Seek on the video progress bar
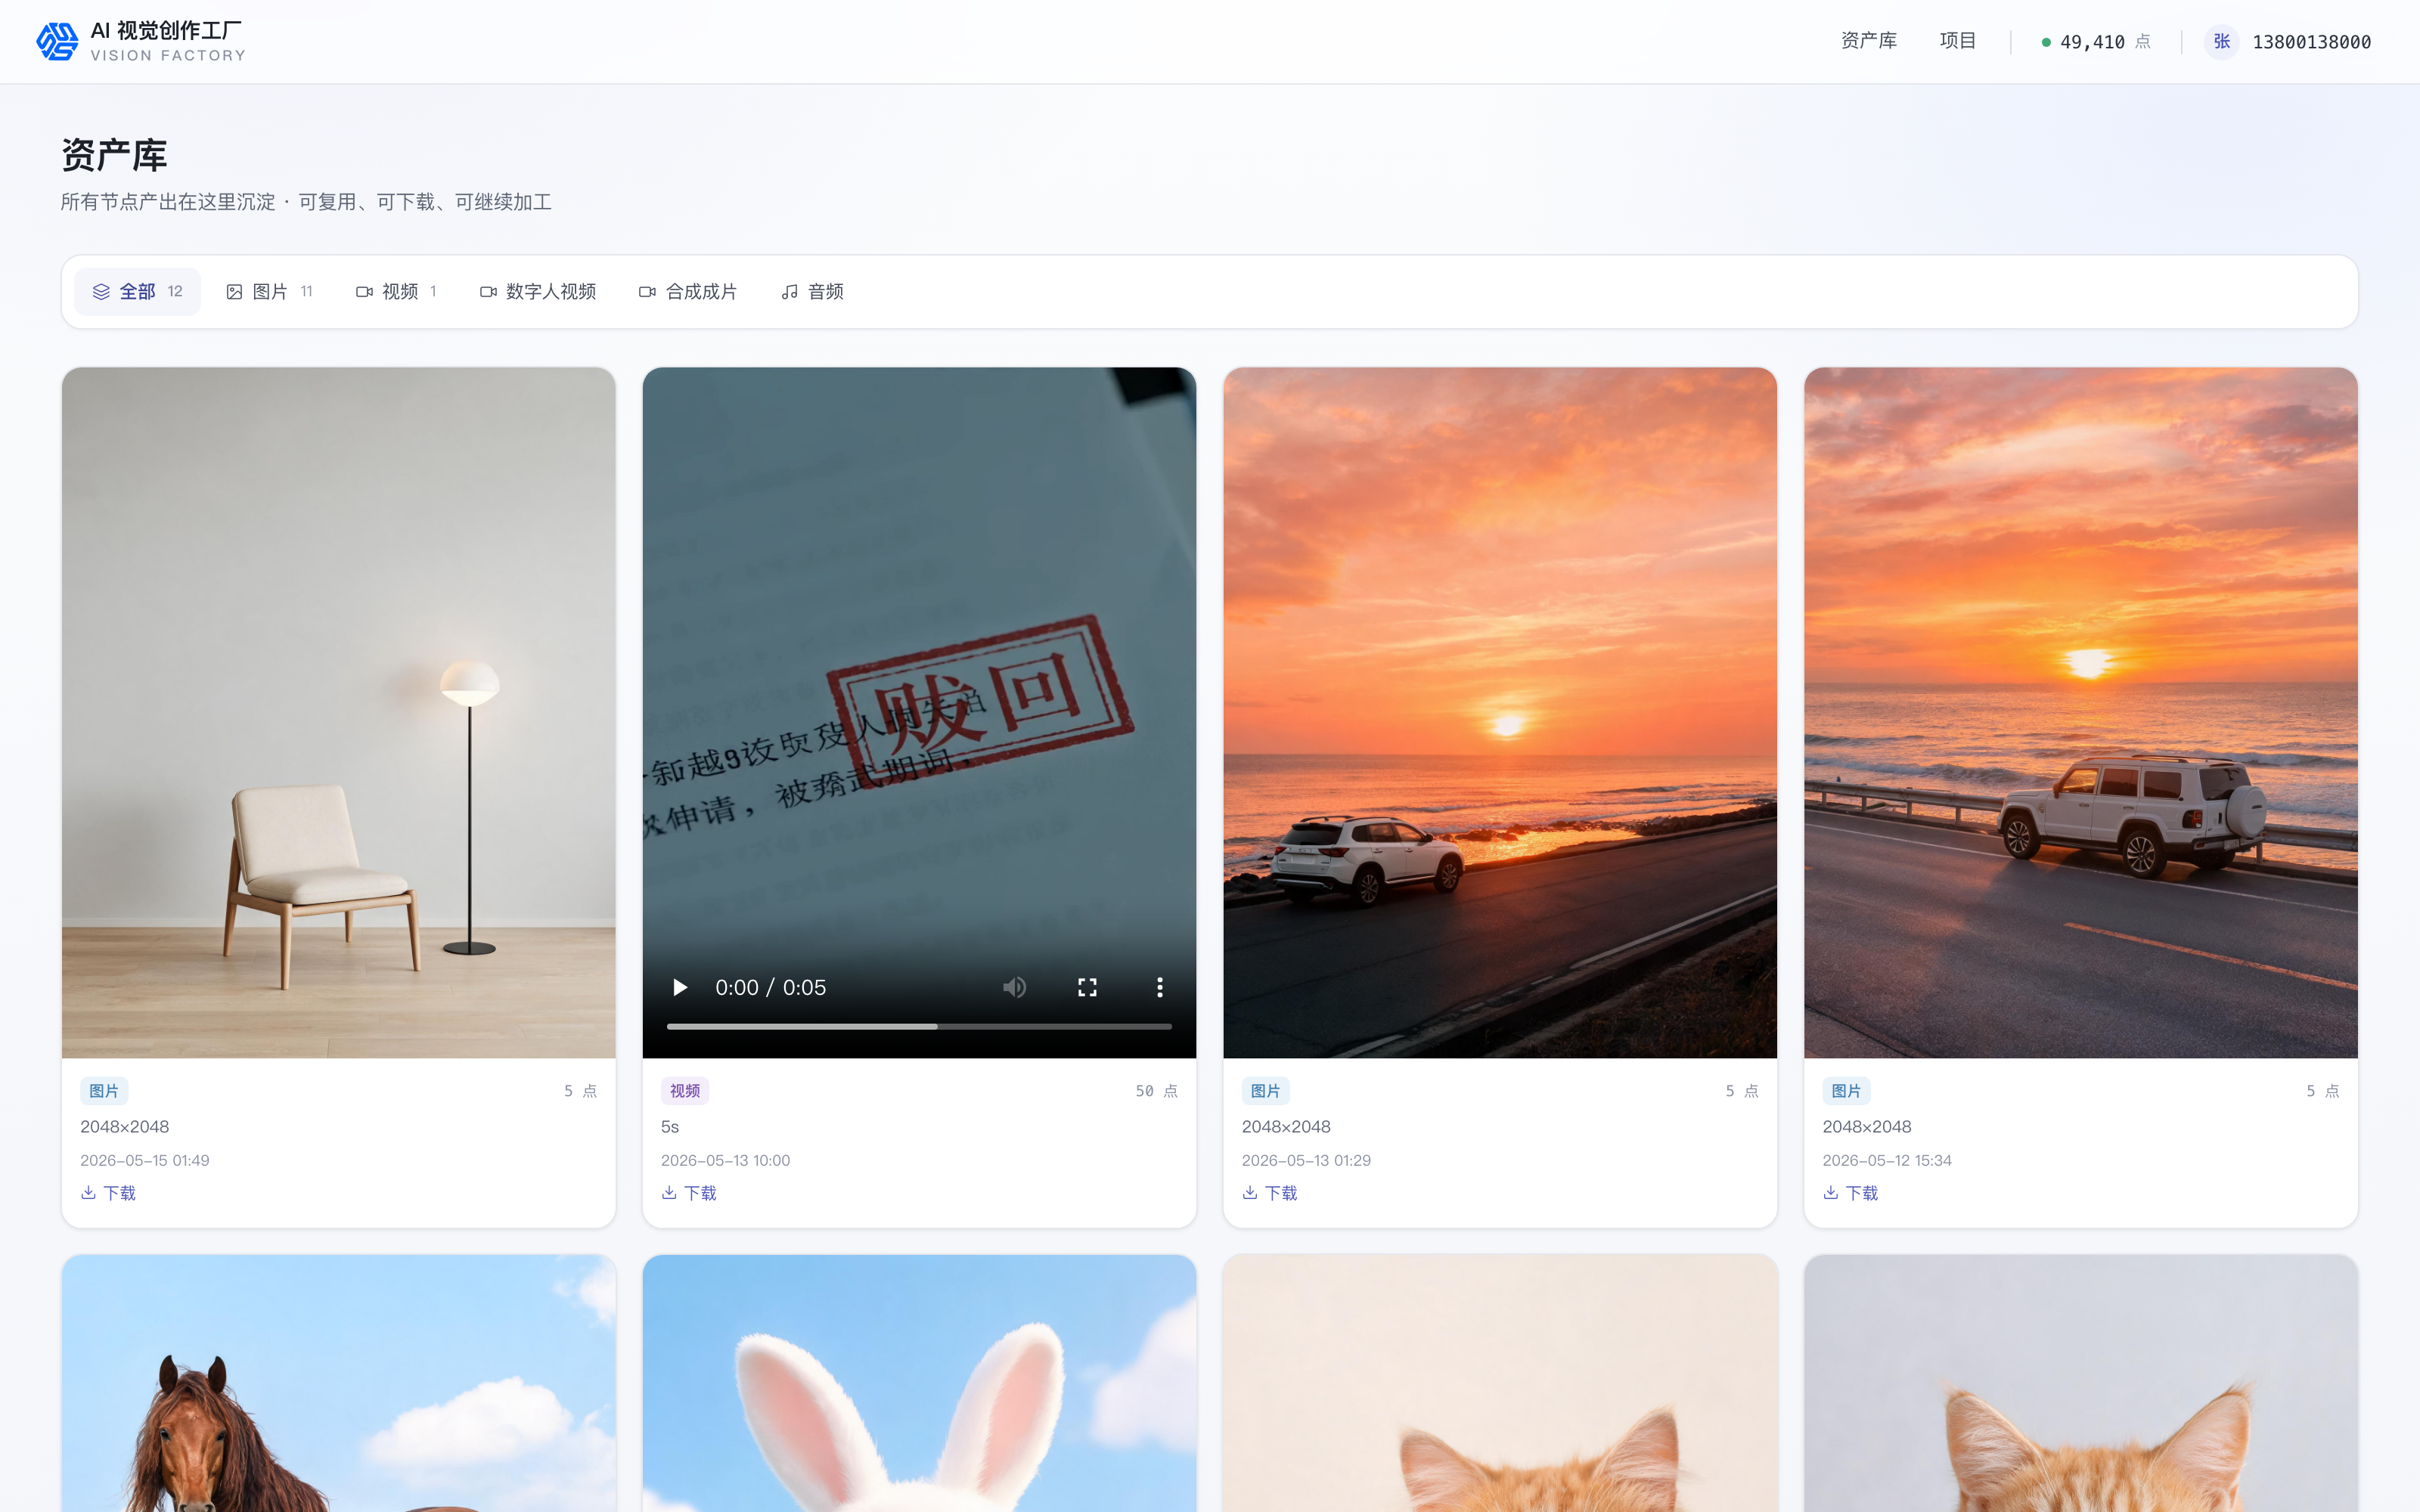Viewport: 2420px width, 1512px height. (919, 1026)
